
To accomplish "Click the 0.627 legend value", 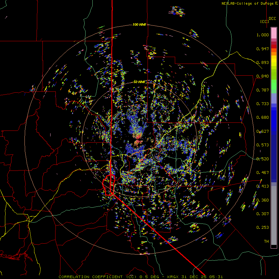I will point(263,131).
